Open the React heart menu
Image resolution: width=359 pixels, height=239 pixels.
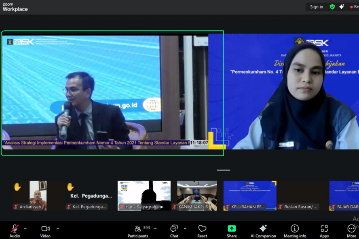click(x=202, y=229)
